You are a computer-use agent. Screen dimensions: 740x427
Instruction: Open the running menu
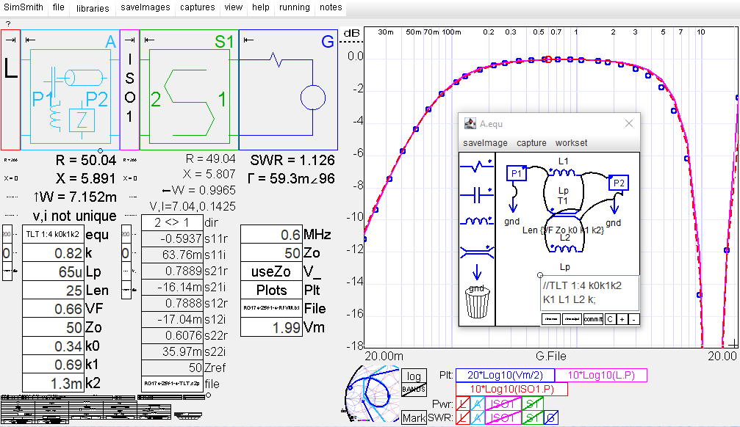tap(295, 7)
